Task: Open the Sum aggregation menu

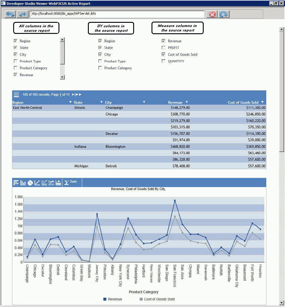Action: [70, 182]
